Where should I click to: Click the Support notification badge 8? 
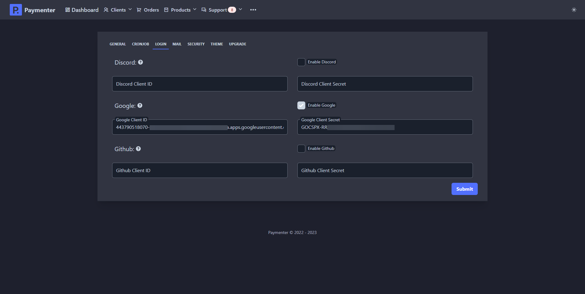tap(232, 10)
